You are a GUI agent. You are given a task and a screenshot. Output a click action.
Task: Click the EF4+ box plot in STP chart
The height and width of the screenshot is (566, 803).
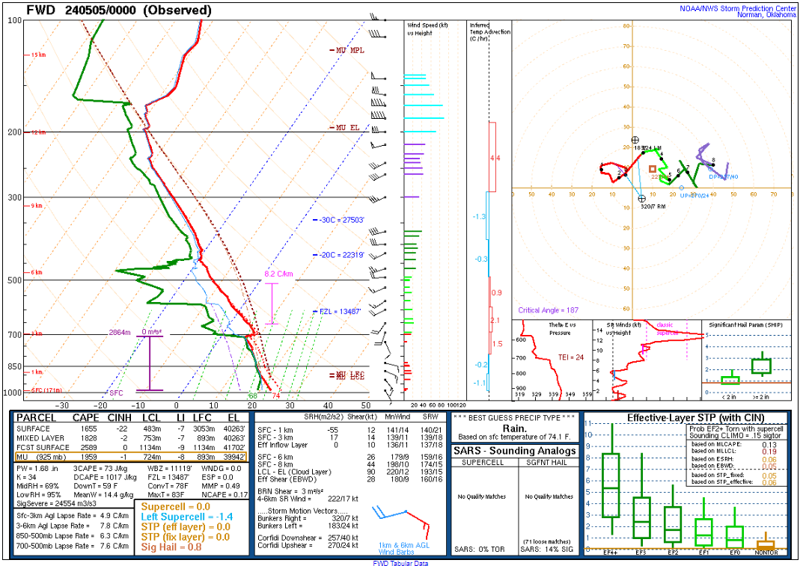[x=611, y=486]
